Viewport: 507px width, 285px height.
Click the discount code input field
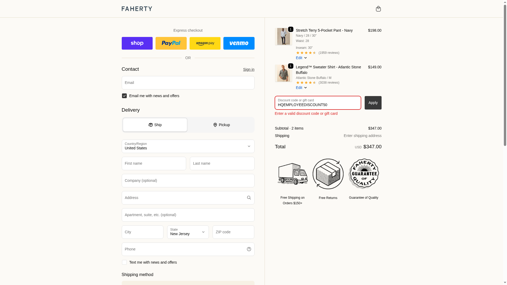click(318, 103)
